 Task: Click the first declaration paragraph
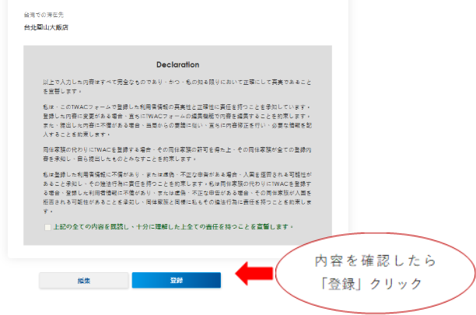click(178, 86)
